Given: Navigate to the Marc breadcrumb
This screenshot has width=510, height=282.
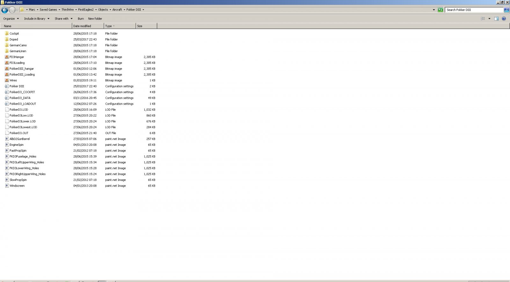Looking at the screenshot, I should [32, 10].
